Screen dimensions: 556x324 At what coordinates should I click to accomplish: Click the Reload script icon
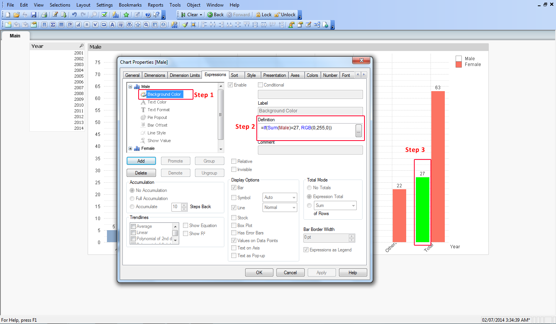tap(64, 15)
